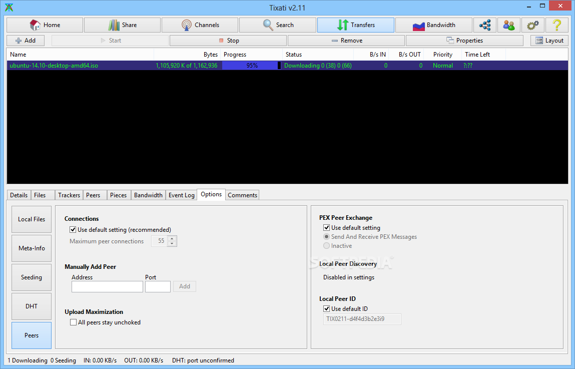Decrease maximum peer connections value

point(172,243)
